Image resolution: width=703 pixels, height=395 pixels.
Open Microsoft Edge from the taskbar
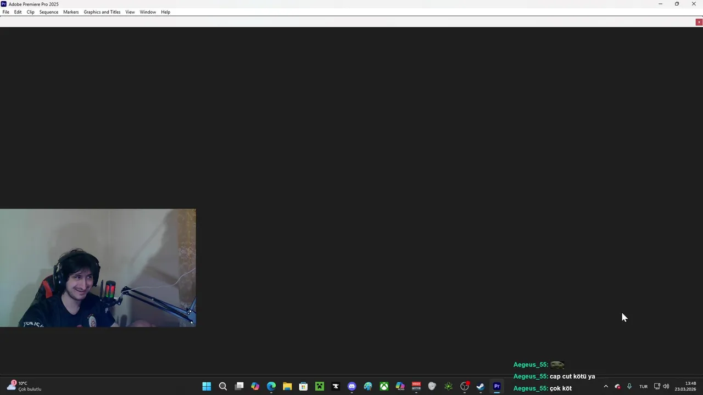point(271,386)
